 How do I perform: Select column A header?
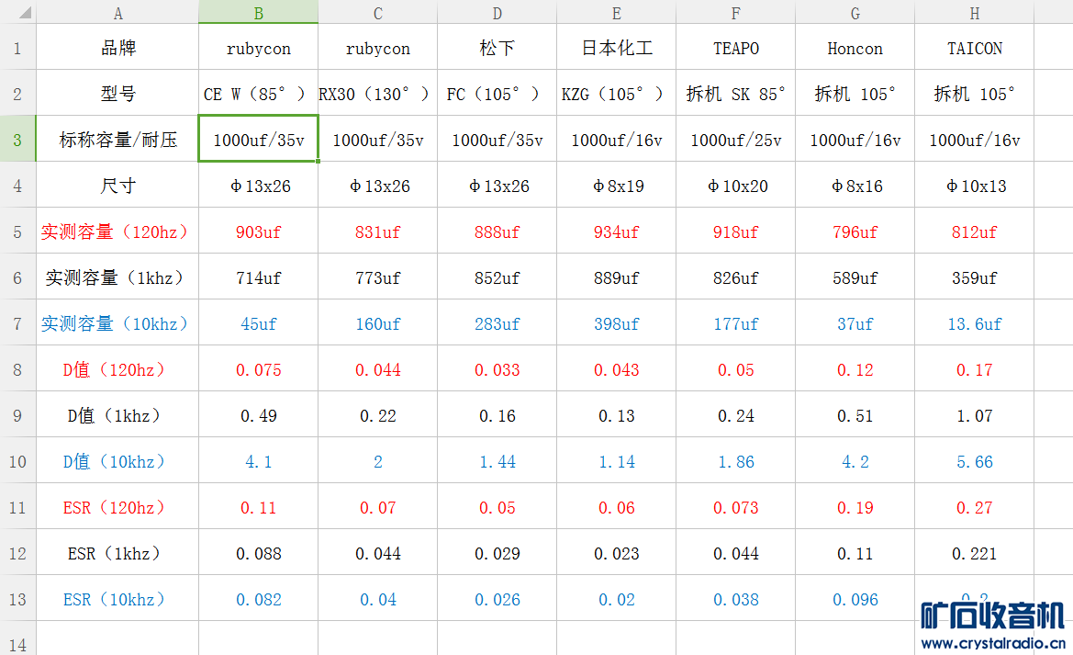[x=117, y=12]
